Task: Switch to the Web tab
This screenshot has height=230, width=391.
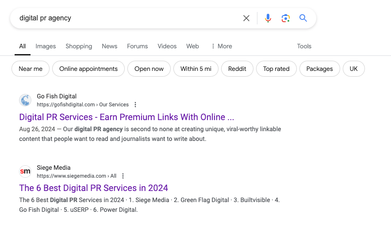Action: (x=192, y=47)
